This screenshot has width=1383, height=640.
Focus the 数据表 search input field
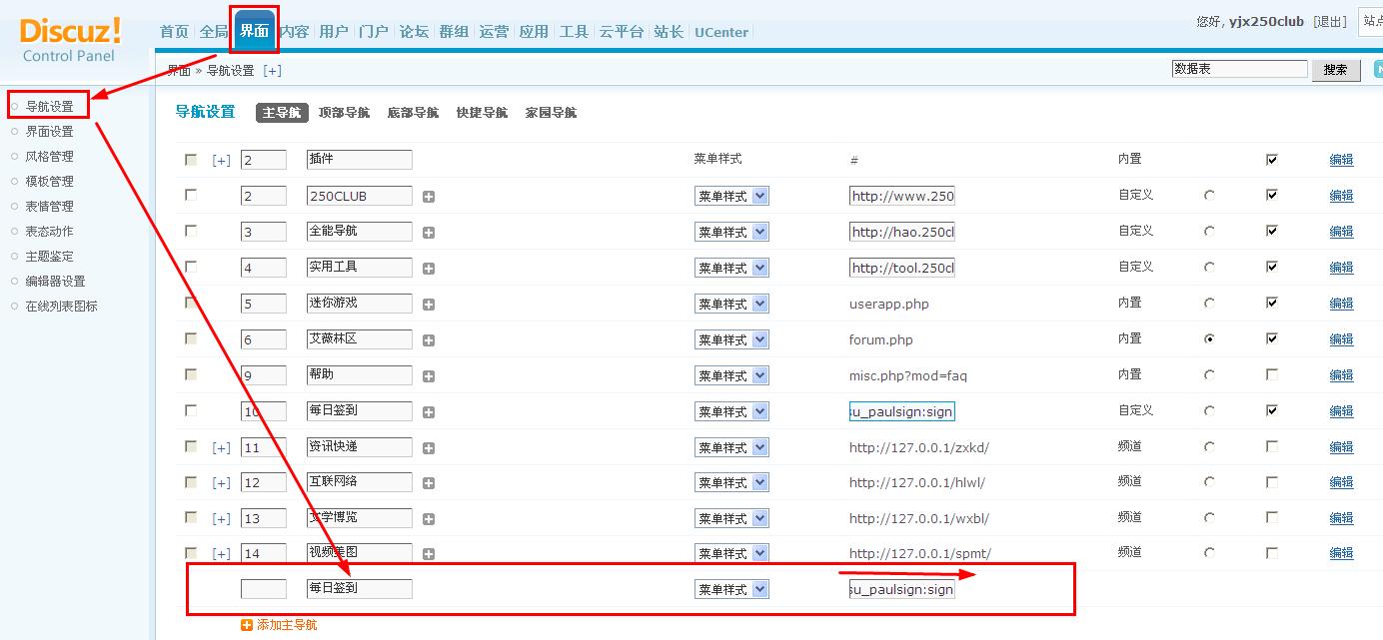(x=1240, y=69)
